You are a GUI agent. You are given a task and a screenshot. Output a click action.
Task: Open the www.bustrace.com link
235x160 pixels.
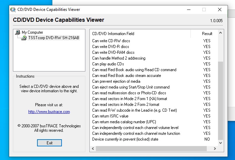coord(49,112)
